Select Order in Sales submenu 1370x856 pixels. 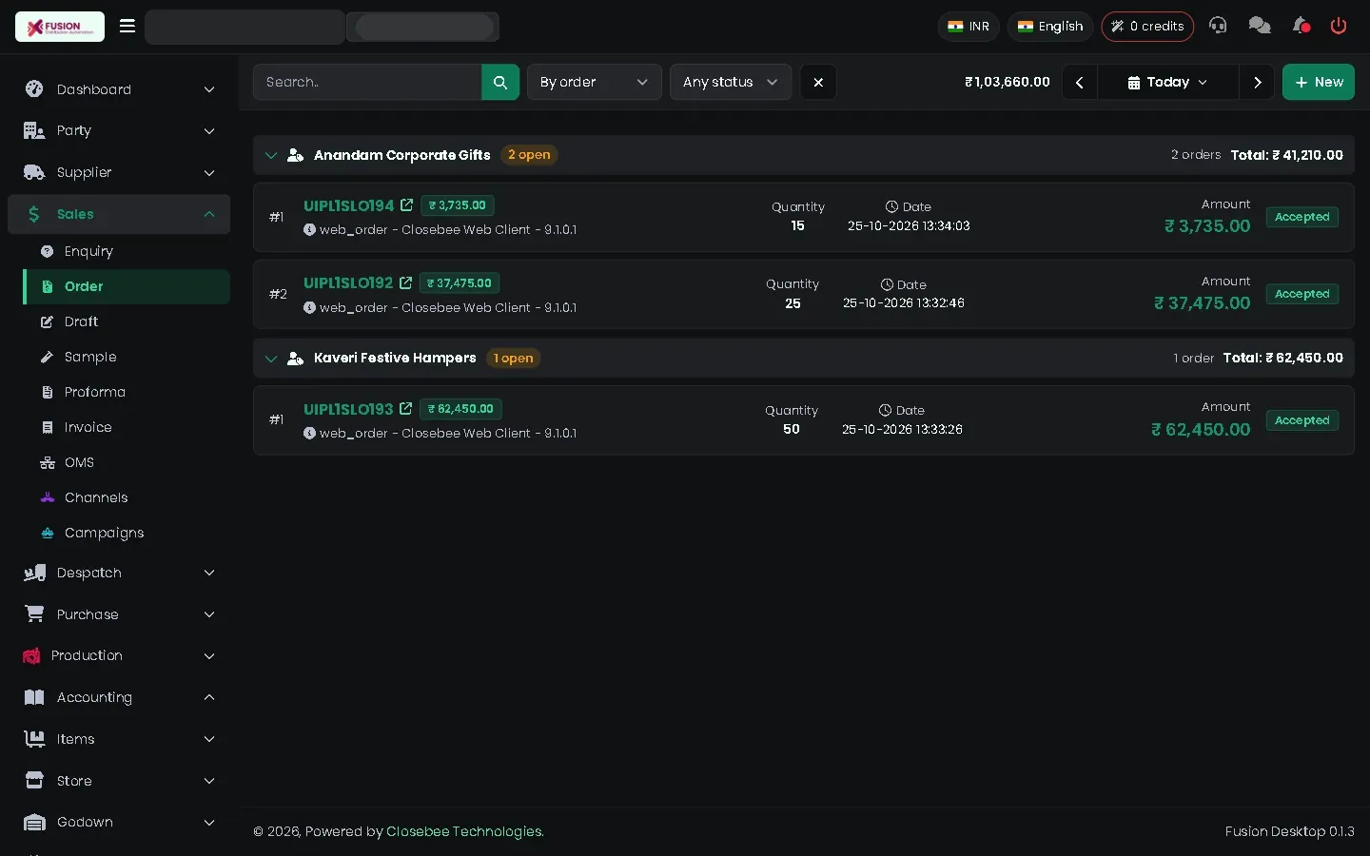[127, 286]
